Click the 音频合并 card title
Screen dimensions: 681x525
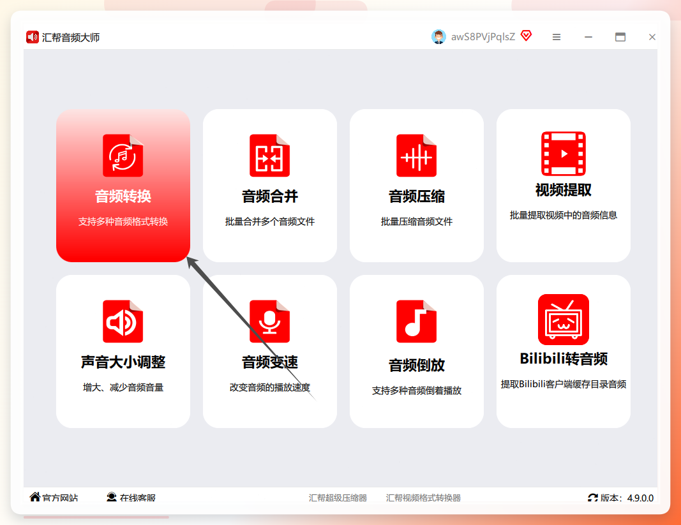click(270, 196)
